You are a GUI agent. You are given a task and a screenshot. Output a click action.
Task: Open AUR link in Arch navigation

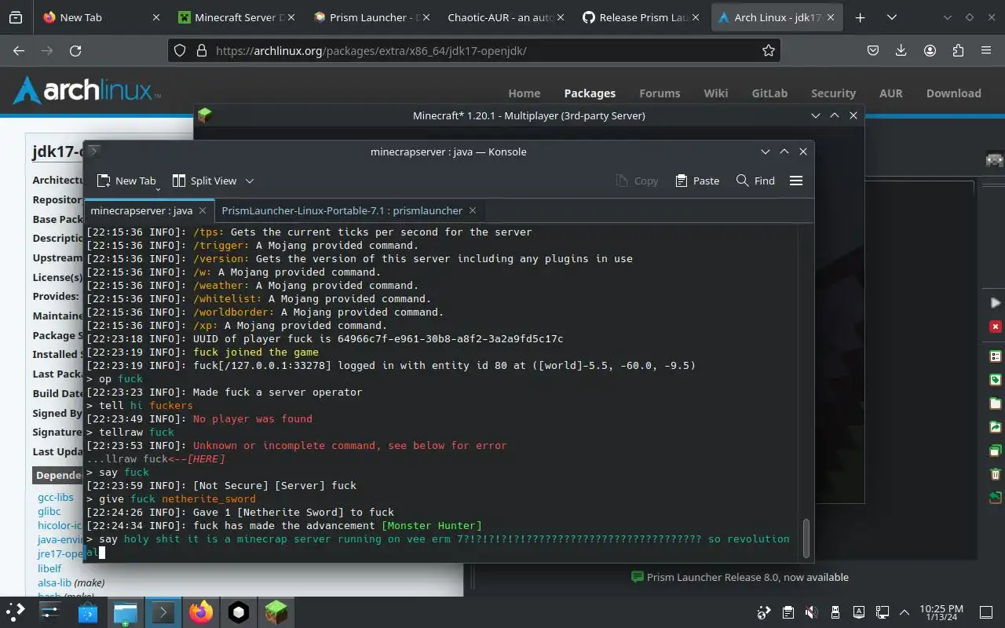890,93
